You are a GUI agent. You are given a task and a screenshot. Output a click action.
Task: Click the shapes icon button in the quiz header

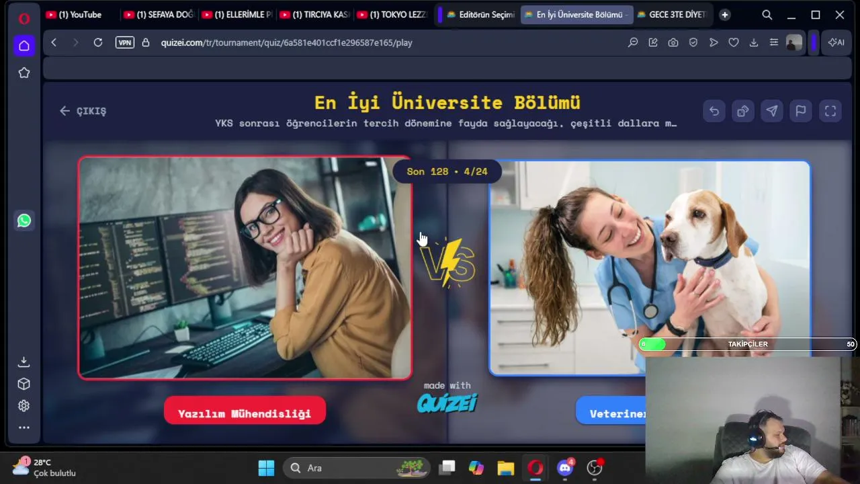click(x=743, y=111)
